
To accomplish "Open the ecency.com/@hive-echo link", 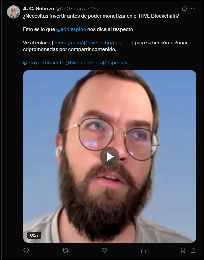I will (89, 43).
